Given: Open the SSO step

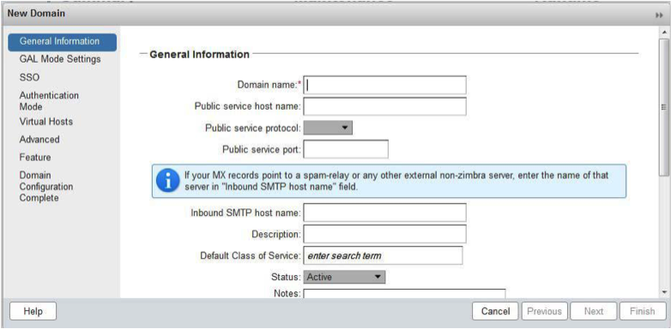Looking at the screenshot, I should (29, 78).
